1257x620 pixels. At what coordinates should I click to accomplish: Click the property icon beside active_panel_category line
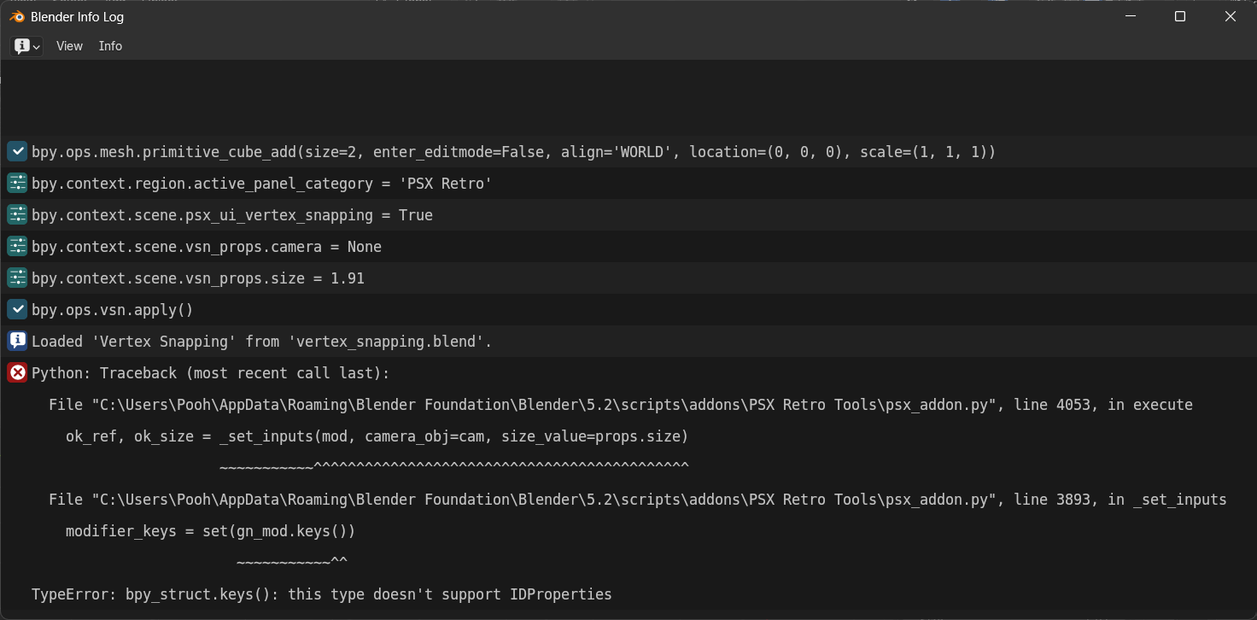click(x=17, y=184)
